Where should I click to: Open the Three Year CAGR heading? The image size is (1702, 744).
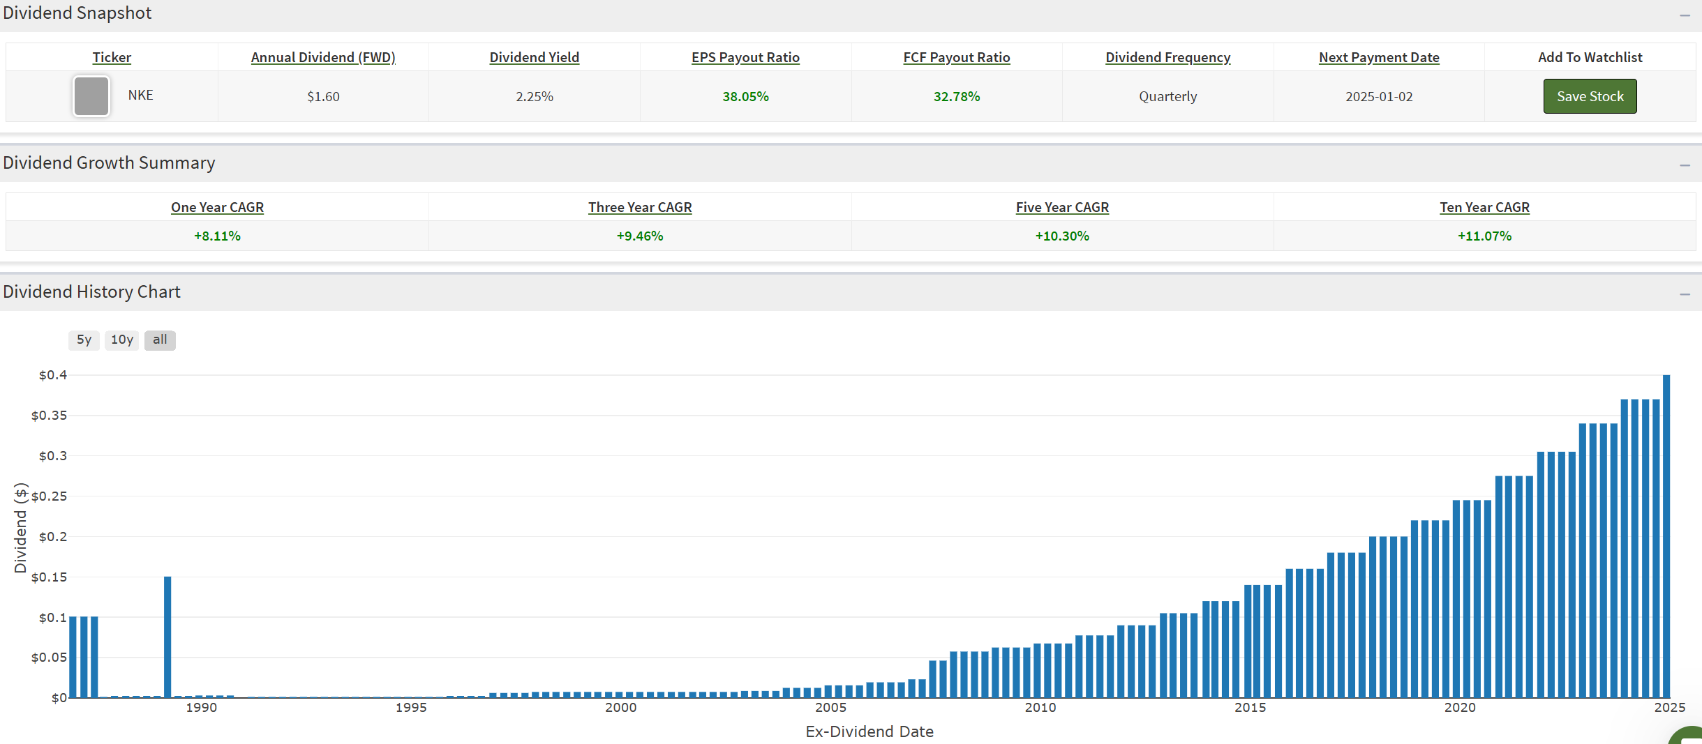pos(640,207)
